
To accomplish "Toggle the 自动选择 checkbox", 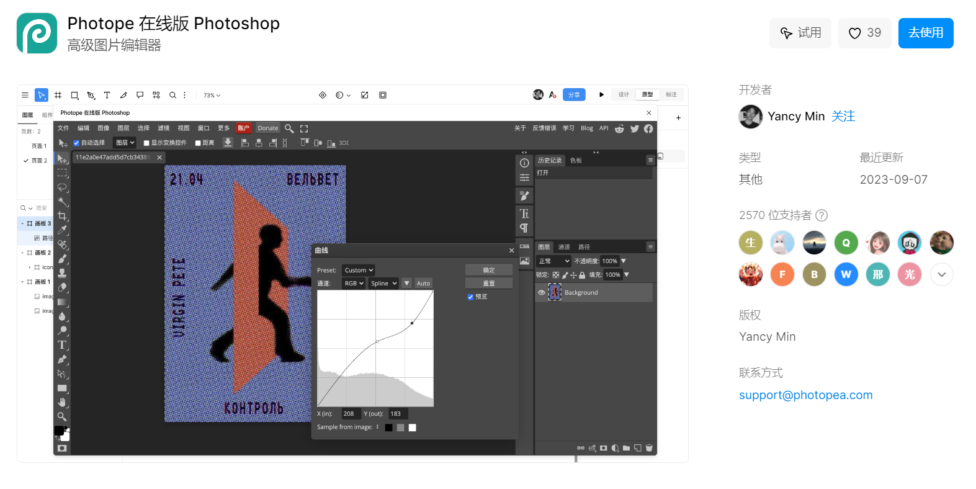I will click(x=76, y=143).
